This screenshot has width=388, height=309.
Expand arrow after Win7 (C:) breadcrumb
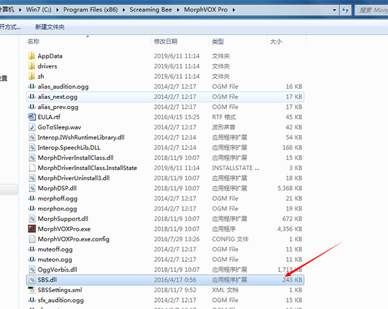tap(58, 10)
